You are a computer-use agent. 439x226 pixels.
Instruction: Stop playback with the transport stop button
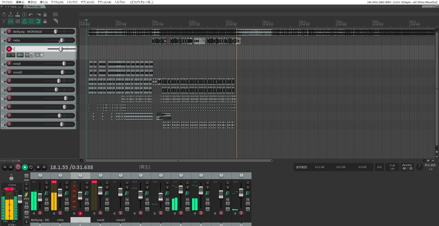pos(38,167)
